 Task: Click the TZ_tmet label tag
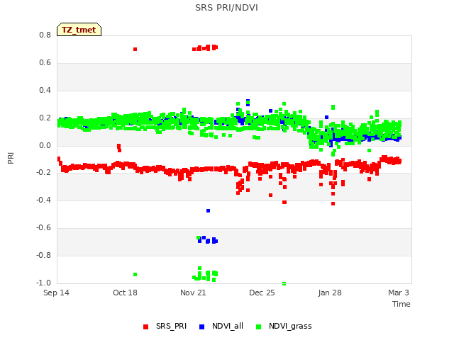(x=79, y=30)
